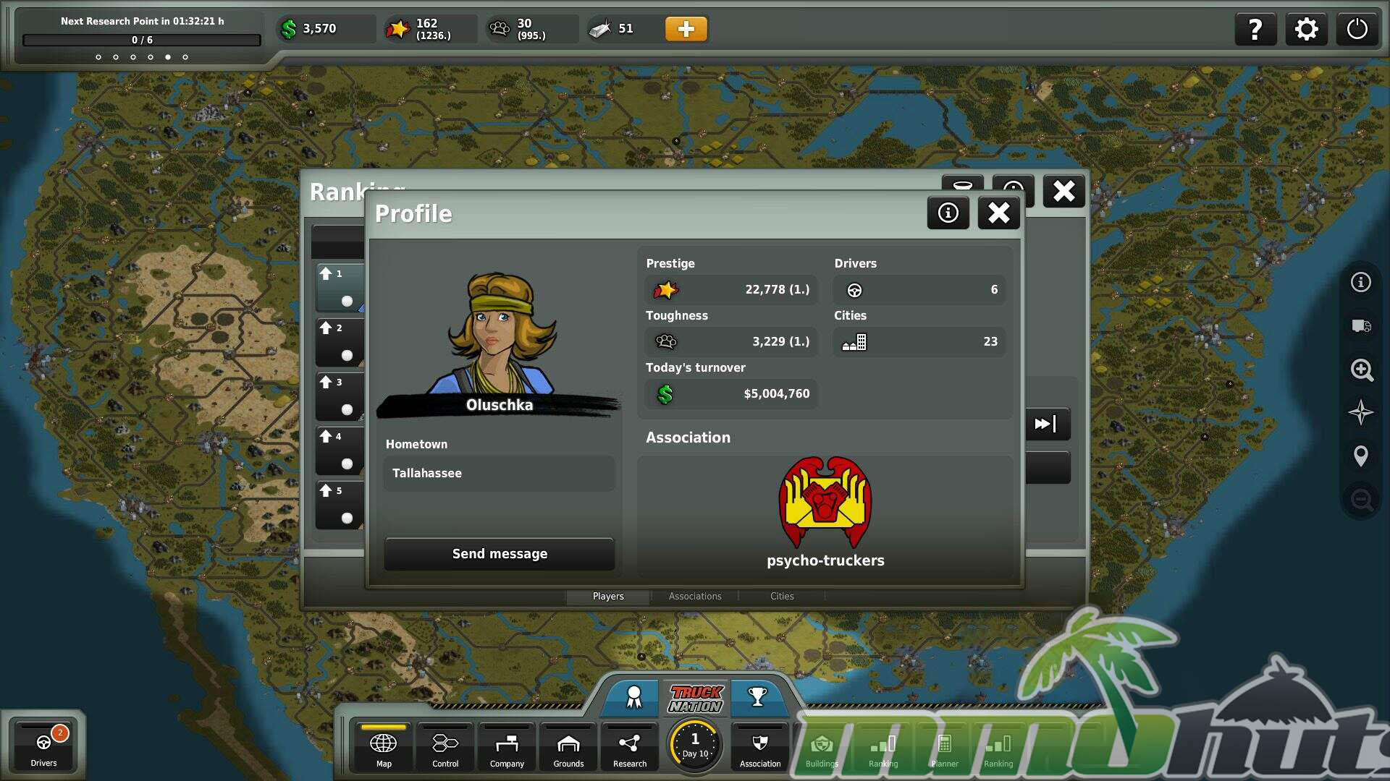Click the Send message button

500,554
